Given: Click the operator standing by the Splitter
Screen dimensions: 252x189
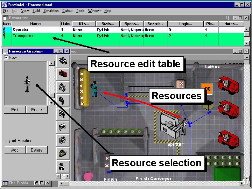Looking at the screenshot, I should 183,127.
